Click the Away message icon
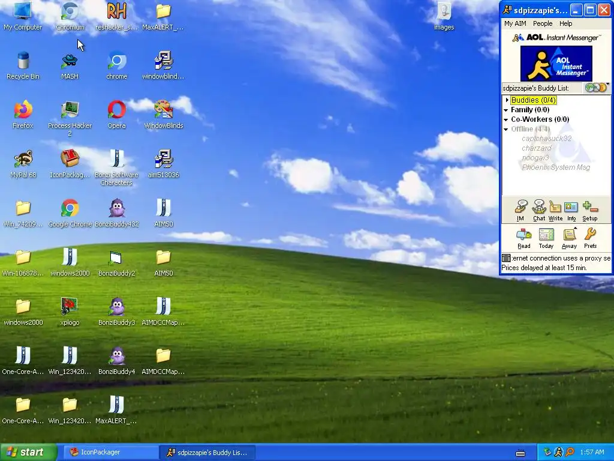 point(569,238)
